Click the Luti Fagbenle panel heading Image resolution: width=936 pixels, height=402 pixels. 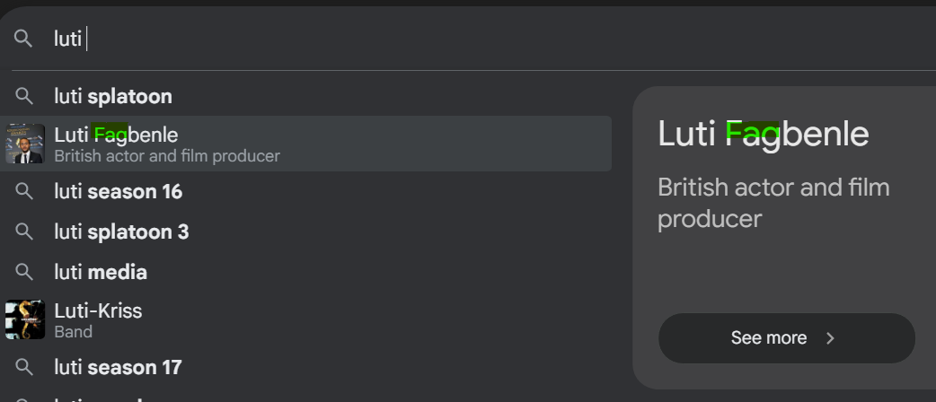tap(764, 135)
